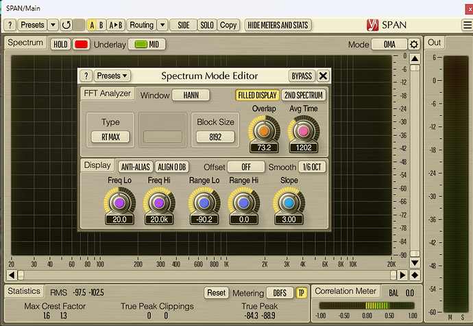Select the B state button
This screenshot has height=326, width=473.
[101, 25]
